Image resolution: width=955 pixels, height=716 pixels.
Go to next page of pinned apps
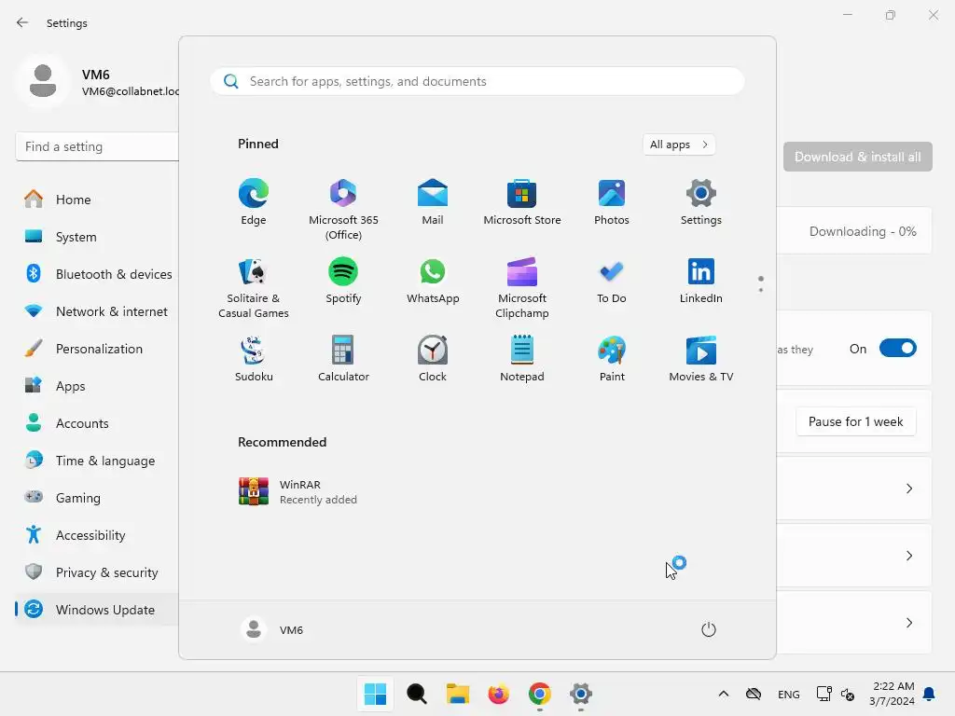point(761,290)
